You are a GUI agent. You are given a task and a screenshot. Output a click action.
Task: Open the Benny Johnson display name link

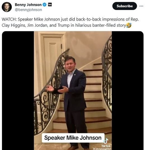pyautogui.click(x=28, y=5)
